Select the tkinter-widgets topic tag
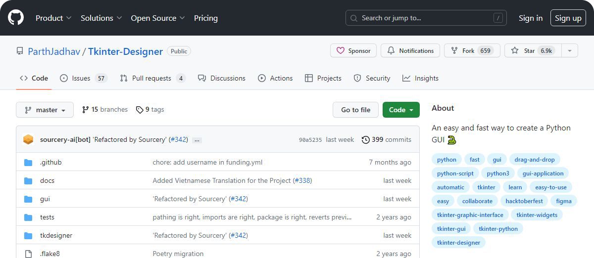 pos(537,215)
